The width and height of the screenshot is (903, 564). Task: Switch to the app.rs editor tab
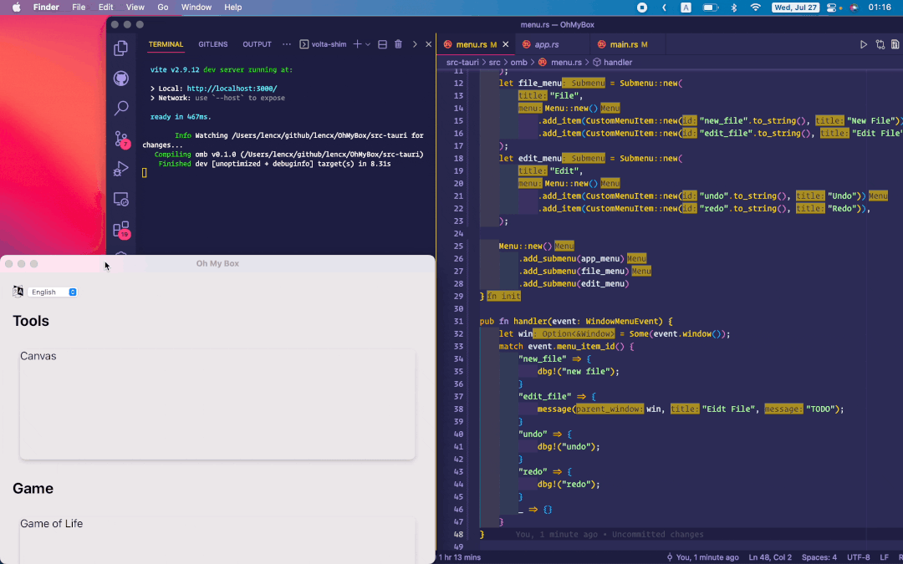(x=546, y=44)
